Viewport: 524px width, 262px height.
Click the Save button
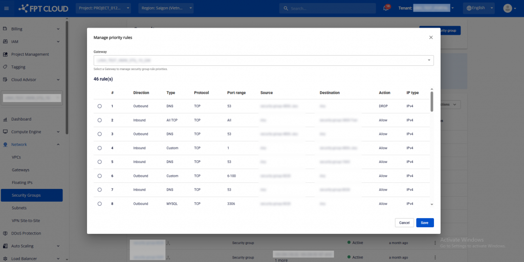(425, 223)
